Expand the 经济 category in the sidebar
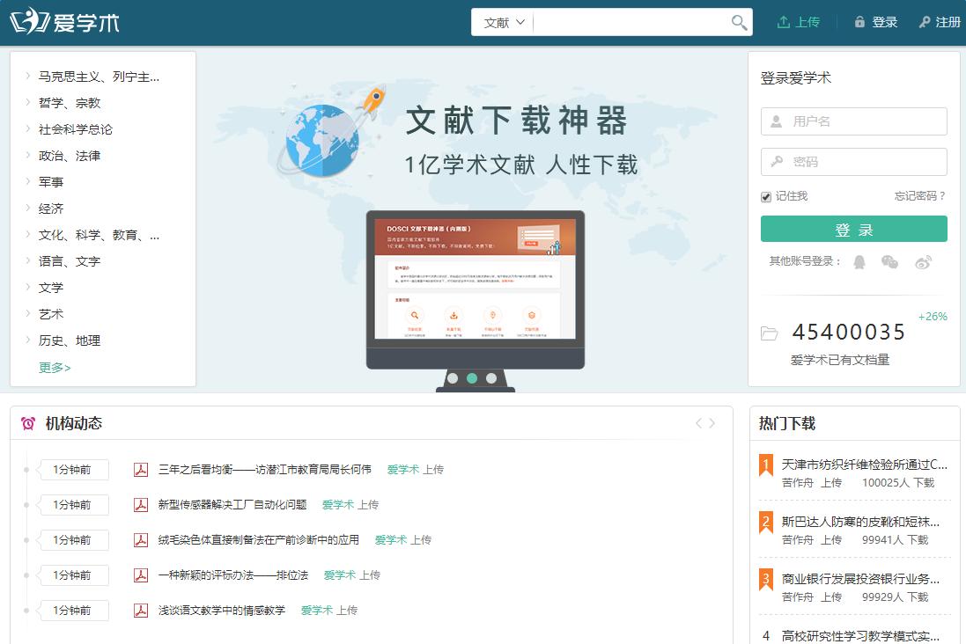Viewport: 966px width, 644px height. pyautogui.click(x=50, y=209)
